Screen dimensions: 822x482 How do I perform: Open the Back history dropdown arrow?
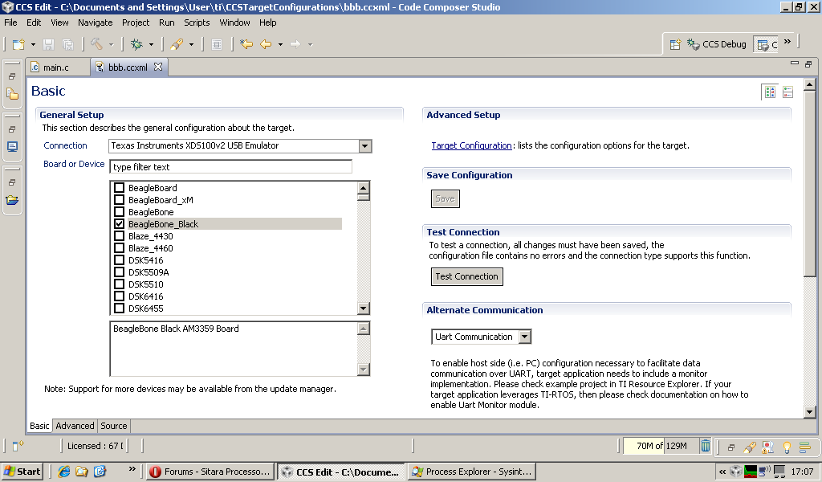(280, 44)
